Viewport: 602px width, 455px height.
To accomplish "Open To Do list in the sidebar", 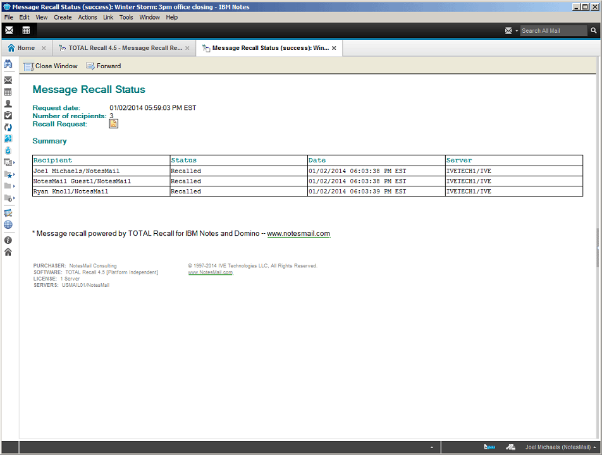I will 8,115.
